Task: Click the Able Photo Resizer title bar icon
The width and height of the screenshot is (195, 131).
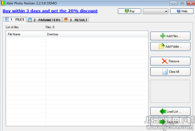Action: point(3,3)
